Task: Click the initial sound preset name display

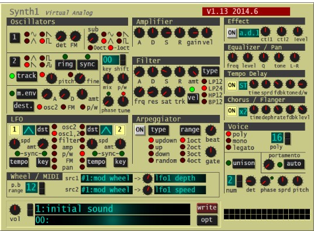Action: pyautogui.click(x=112, y=209)
